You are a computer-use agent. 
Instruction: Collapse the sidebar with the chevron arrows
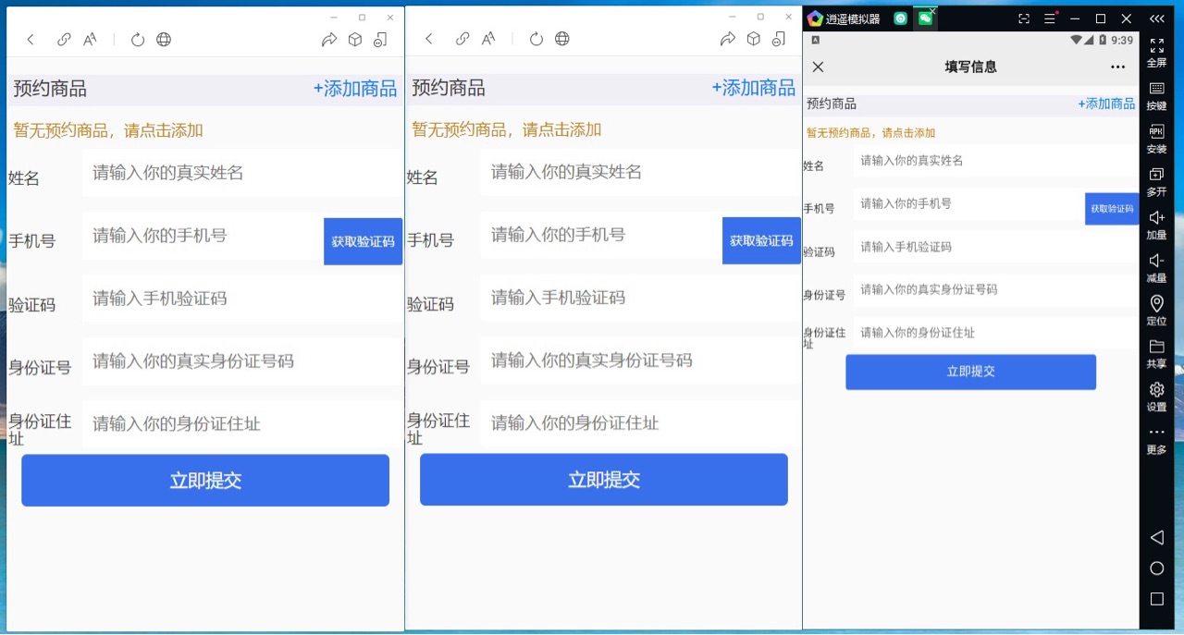pos(1156,18)
